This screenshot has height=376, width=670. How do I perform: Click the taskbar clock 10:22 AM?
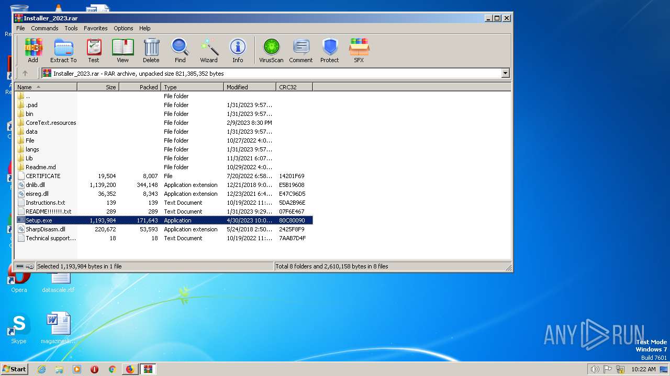(643, 369)
